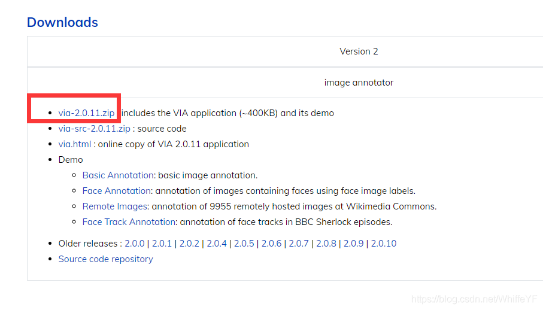
Task: Open older release 2.0.0
Action: [135, 244]
